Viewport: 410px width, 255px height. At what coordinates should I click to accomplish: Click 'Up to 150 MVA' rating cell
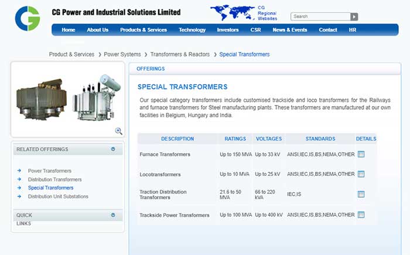click(x=235, y=154)
